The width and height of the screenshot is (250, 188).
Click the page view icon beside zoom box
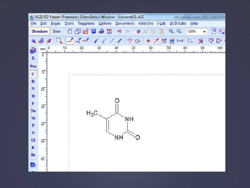pyautogui.click(x=214, y=31)
